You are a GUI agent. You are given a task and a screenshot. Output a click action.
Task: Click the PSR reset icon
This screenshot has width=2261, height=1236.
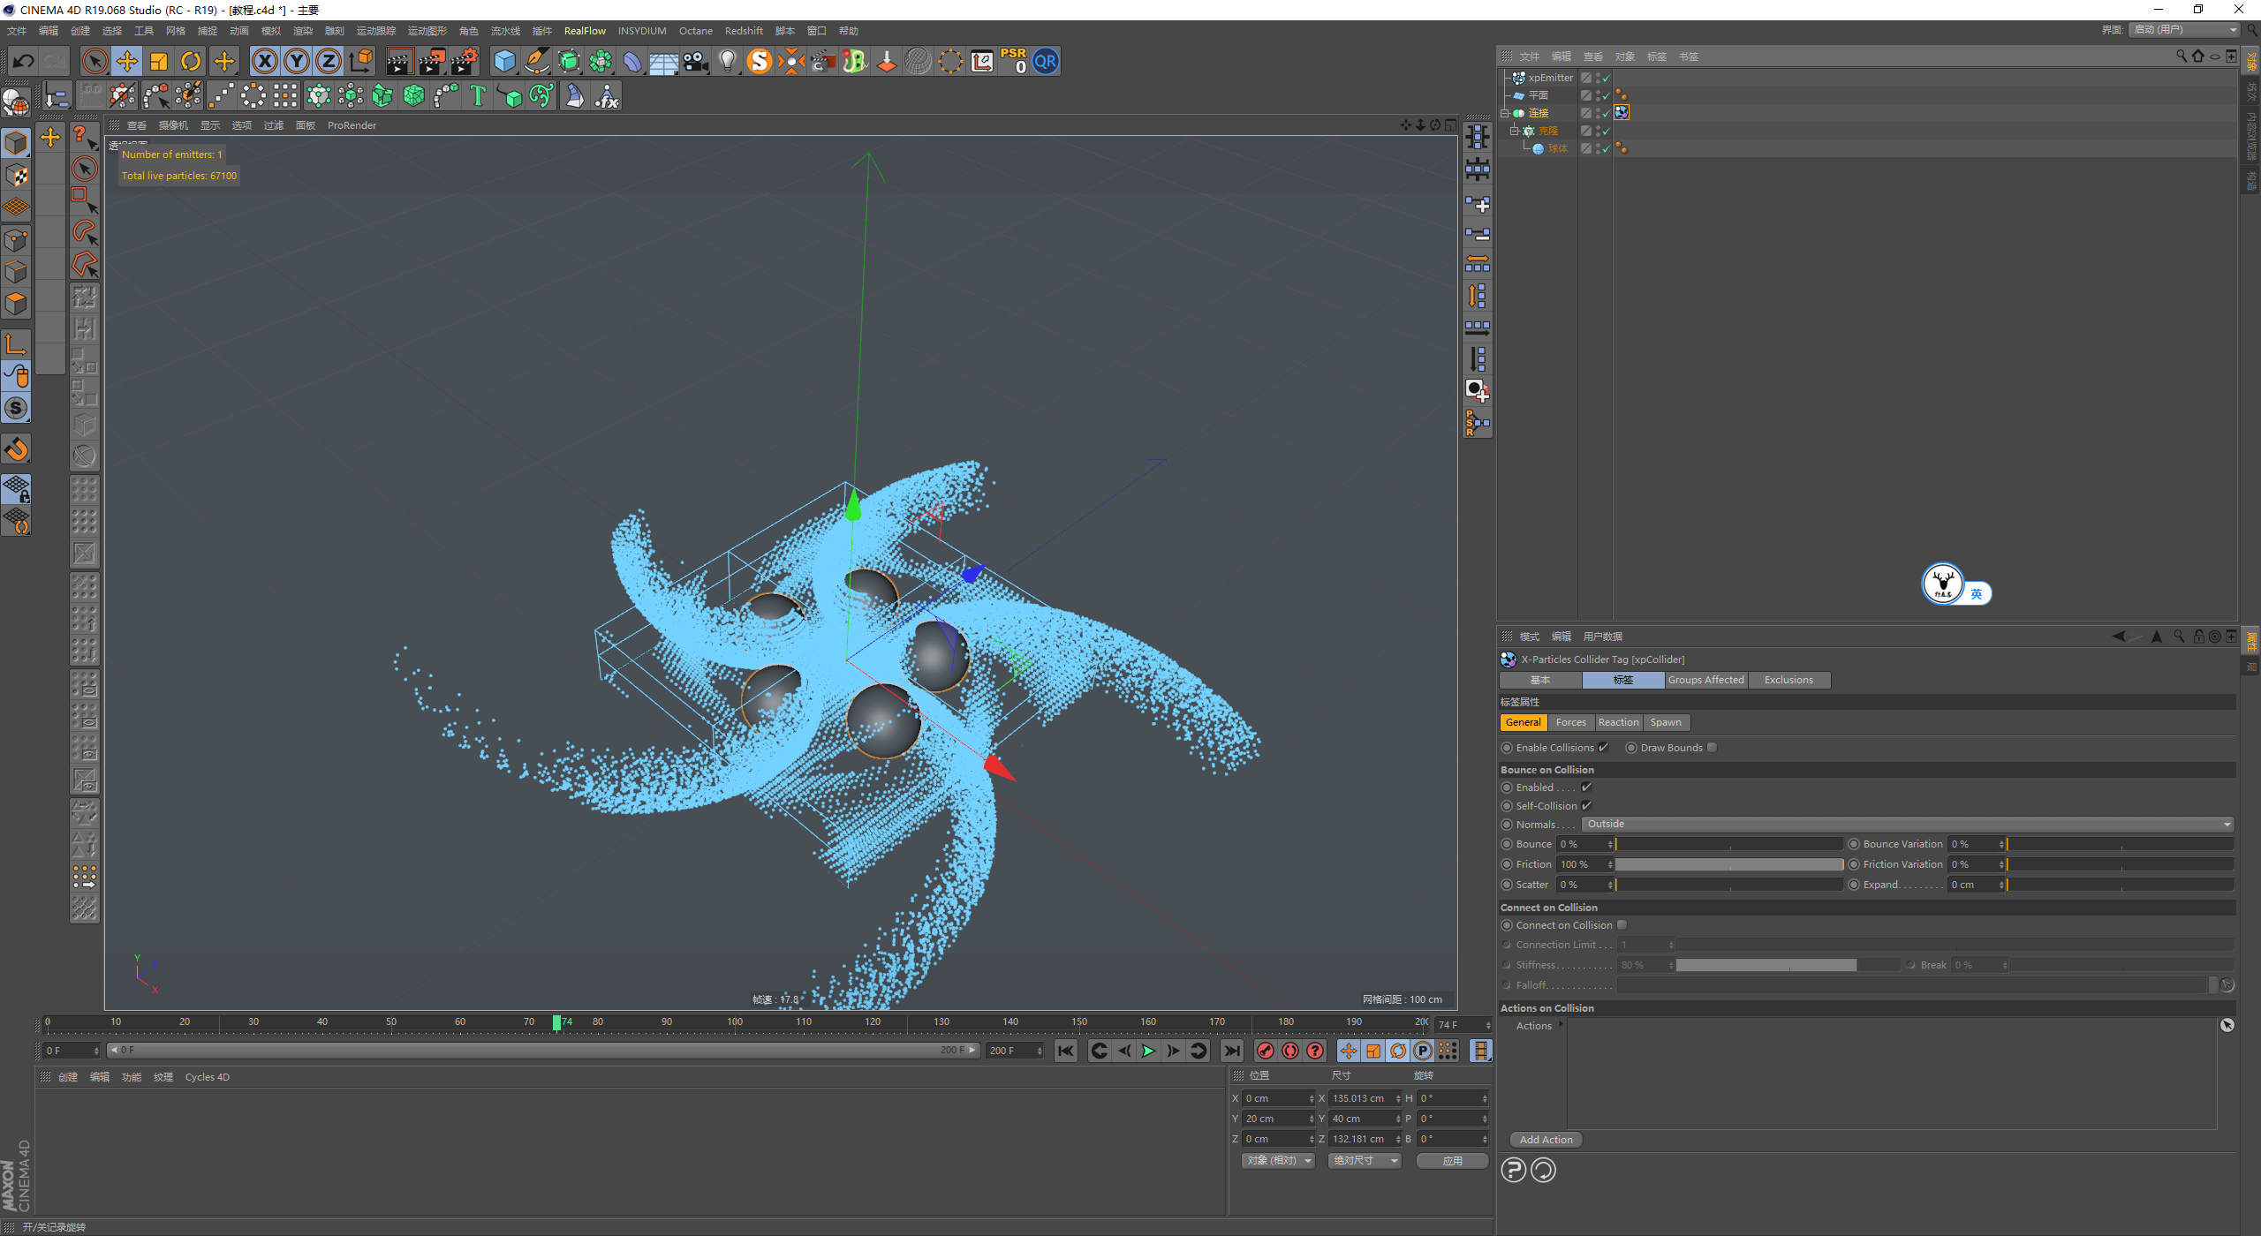click(1013, 62)
